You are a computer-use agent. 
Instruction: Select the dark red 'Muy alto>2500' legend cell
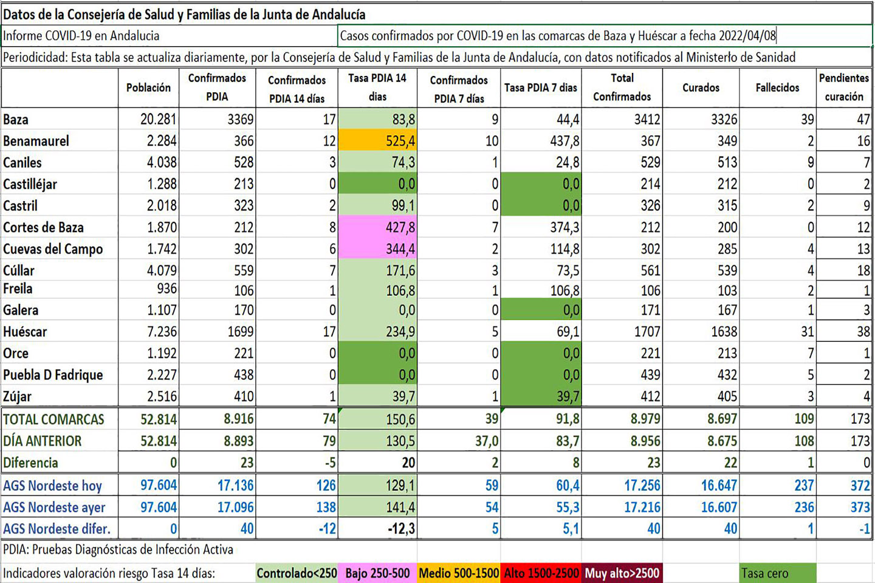point(622,573)
